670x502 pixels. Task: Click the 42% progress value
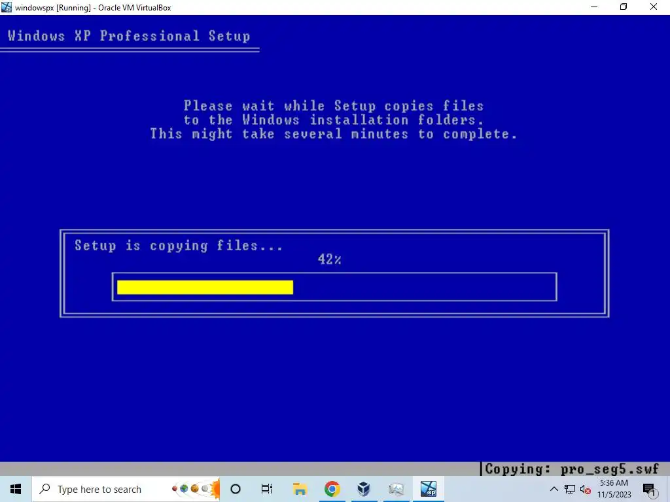pyautogui.click(x=330, y=259)
